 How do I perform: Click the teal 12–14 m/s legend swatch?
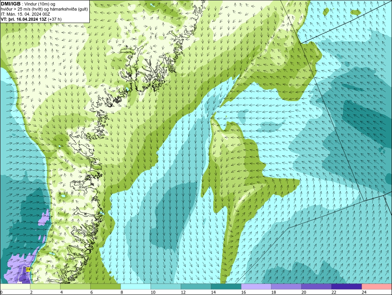coord(196,286)
